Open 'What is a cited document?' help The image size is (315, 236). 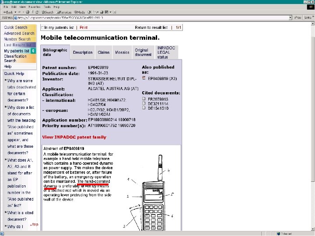click(x=20, y=216)
